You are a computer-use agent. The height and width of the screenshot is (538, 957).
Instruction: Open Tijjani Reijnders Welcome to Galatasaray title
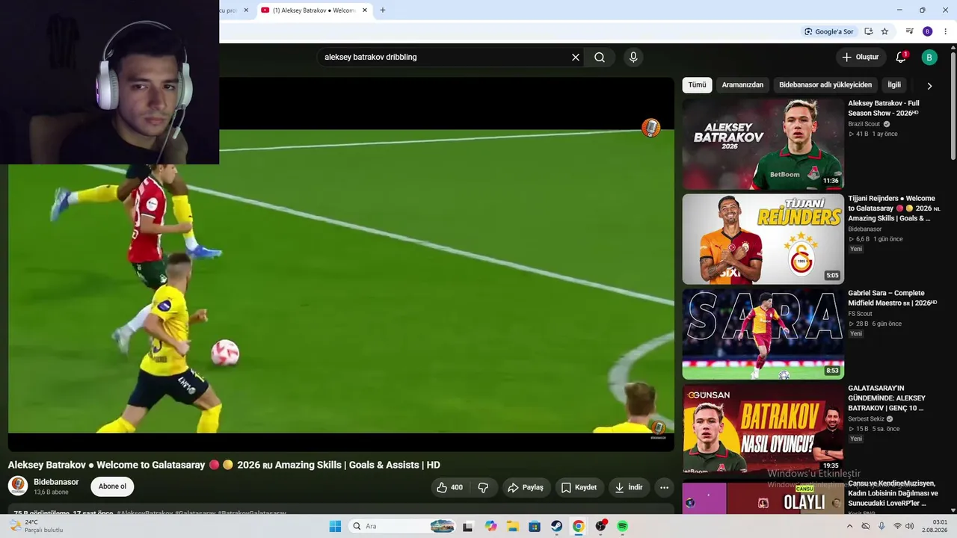(893, 208)
